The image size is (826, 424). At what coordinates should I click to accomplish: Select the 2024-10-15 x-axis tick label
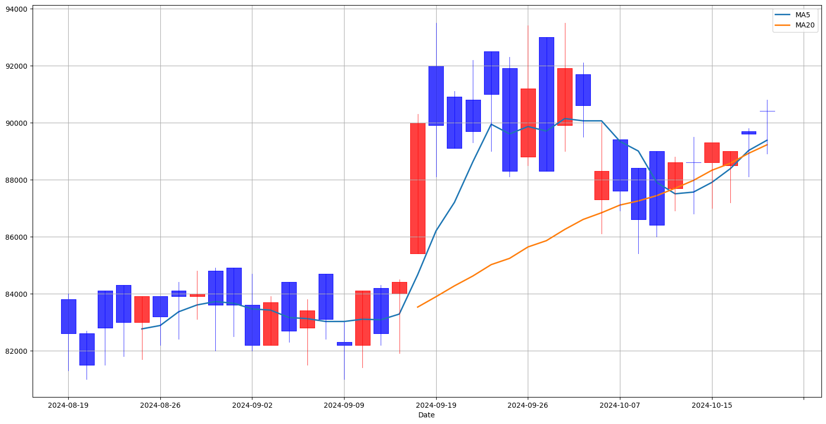711,405
